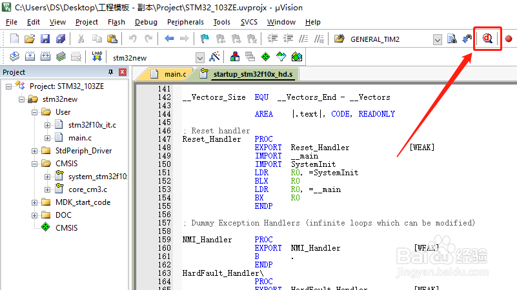Create a new file with New icon

point(14,39)
